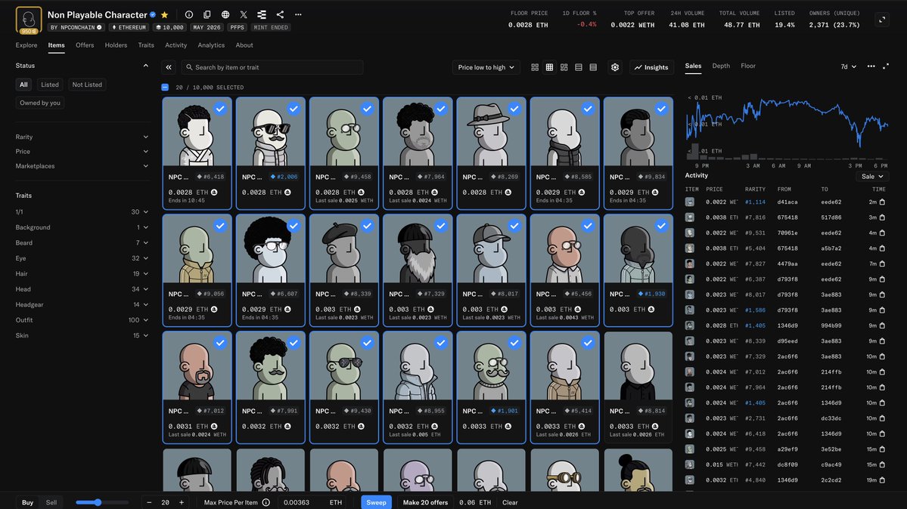Open the chart panel three-dot menu

871,66
